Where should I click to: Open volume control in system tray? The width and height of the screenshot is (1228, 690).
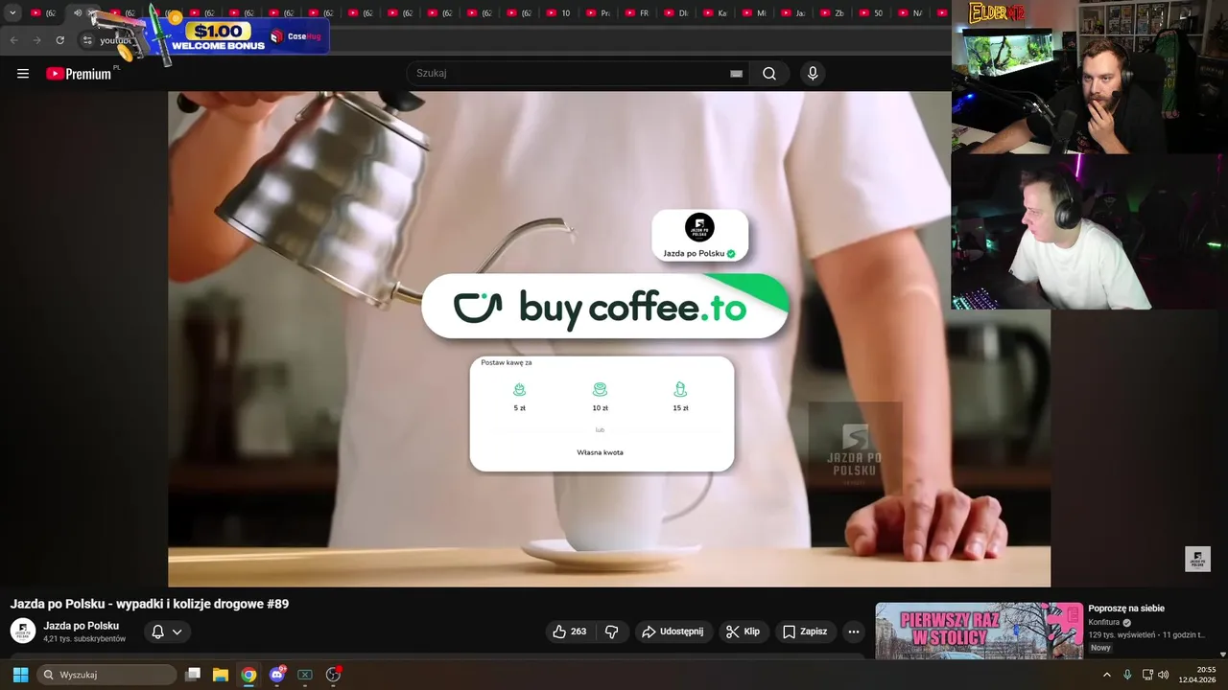pos(1163,675)
